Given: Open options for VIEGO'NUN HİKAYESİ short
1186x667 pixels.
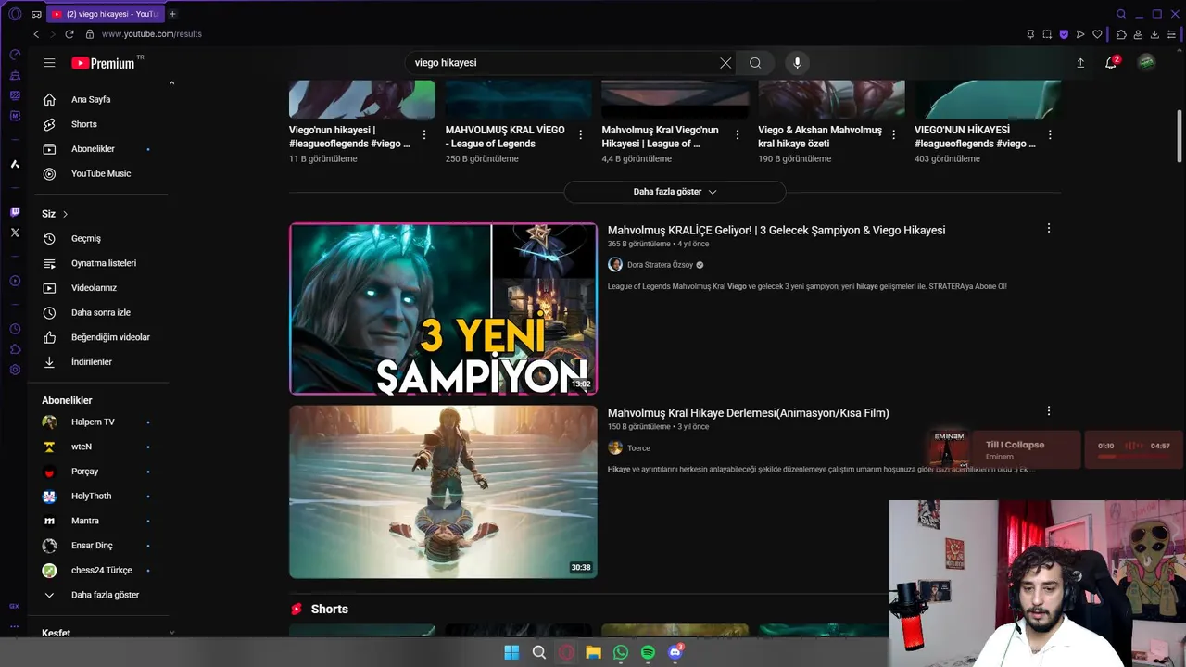Looking at the screenshot, I should click(1050, 135).
